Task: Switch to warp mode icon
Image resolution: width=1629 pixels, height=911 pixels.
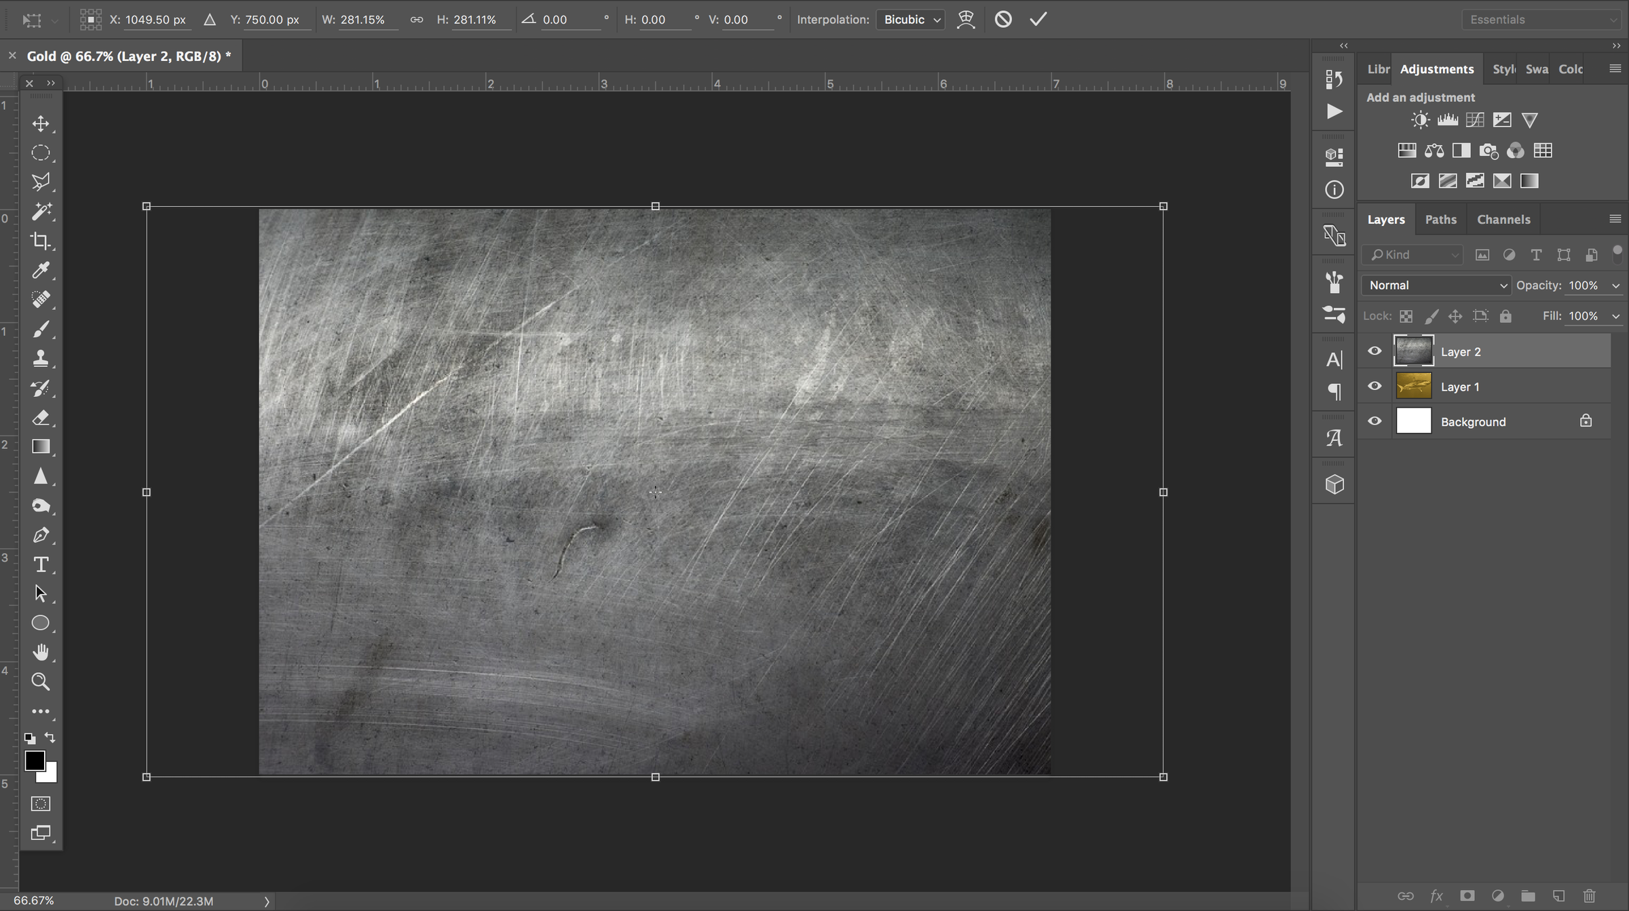Action: 966,19
